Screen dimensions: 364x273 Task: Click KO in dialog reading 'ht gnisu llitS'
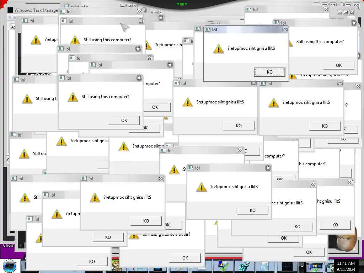coord(335,225)
